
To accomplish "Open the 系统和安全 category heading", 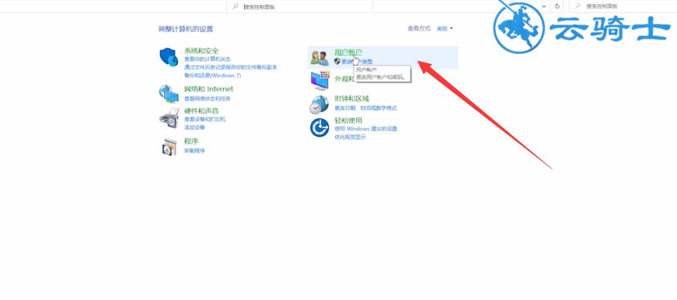I will coord(202,50).
